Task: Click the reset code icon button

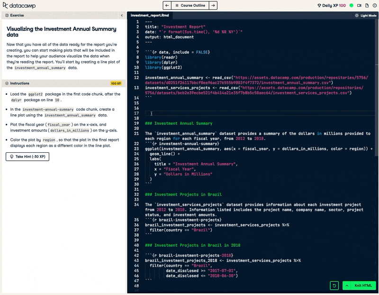Action: (x=334, y=286)
